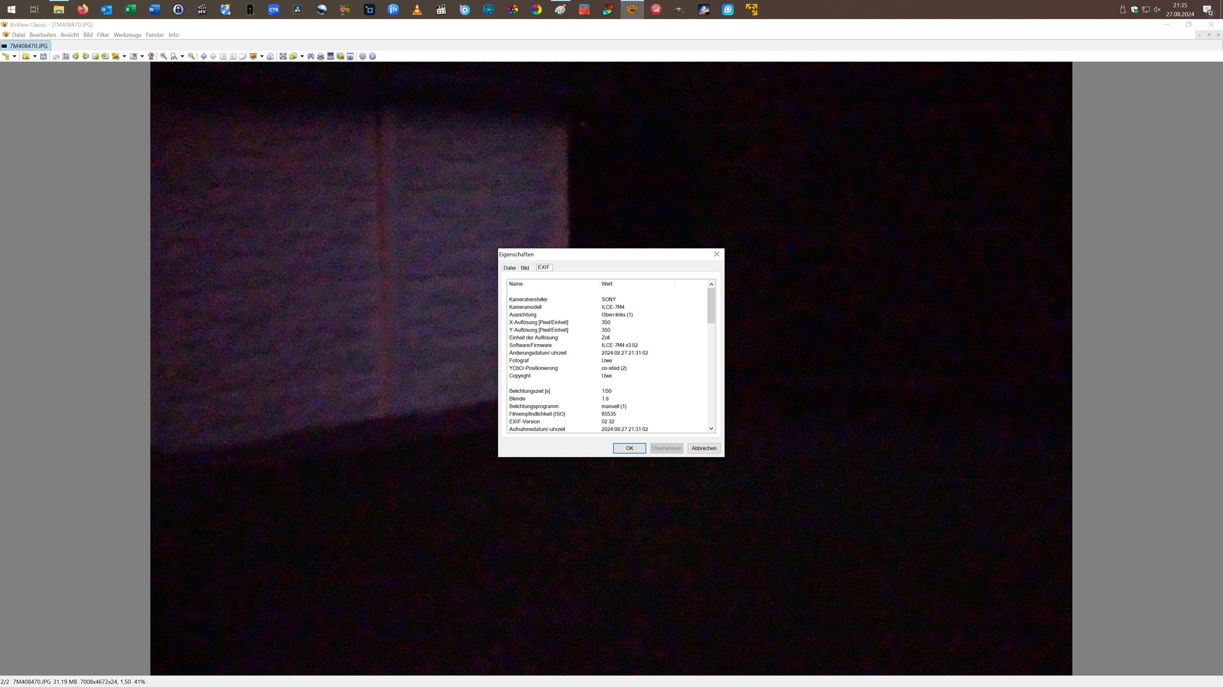Go to next image with right arrow
This screenshot has width=1223, height=687.
(x=213, y=57)
